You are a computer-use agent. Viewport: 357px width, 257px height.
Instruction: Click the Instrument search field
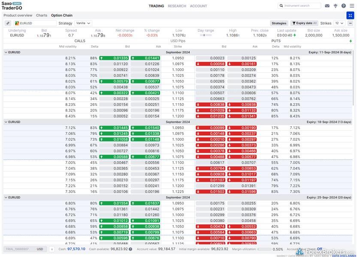[x=300, y=6]
